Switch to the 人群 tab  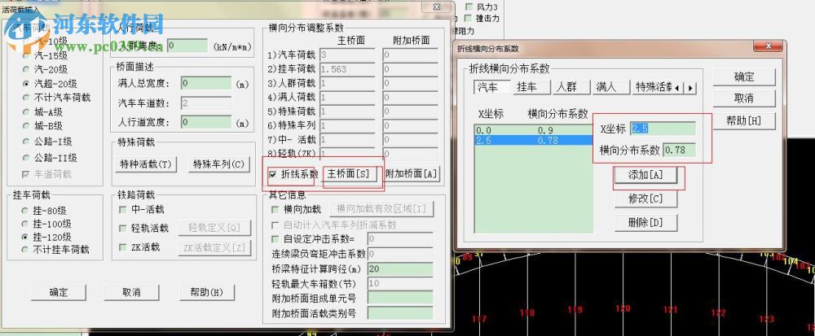coord(571,88)
